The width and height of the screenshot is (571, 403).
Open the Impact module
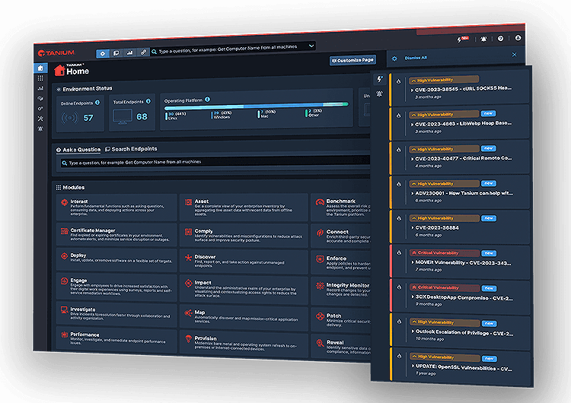pos(244,289)
